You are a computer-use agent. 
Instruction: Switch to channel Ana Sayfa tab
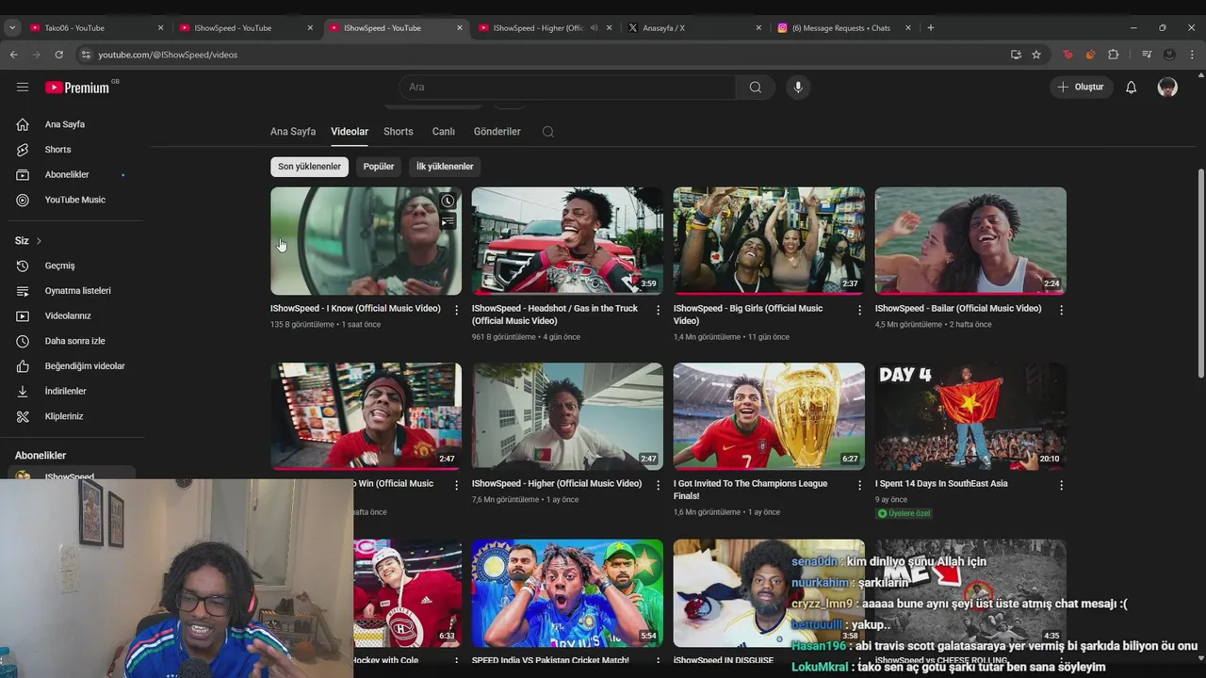click(x=293, y=132)
